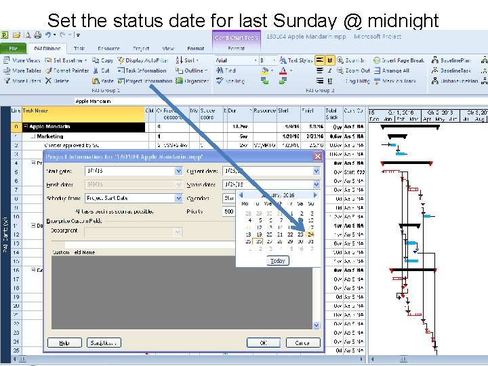The width and height of the screenshot is (488, 366).
Task: Open the Start date dropdown in the dialog
Action: pyautogui.click(x=178, y=171)
